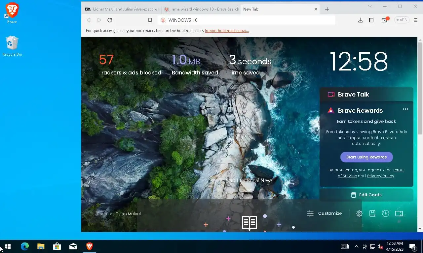The height and width of the screenshot is (253, 423).
Task: Click Start using Rewards button
Action: click(366, 157)
